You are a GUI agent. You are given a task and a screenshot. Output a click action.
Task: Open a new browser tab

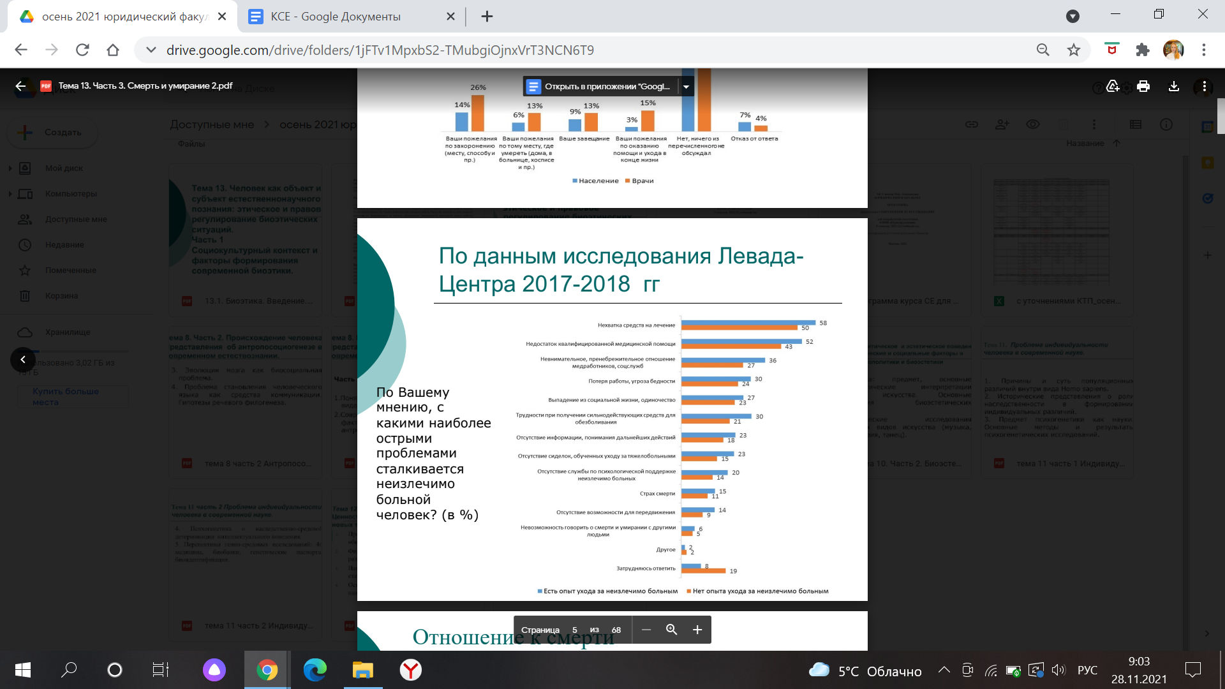tap(487, 17)
